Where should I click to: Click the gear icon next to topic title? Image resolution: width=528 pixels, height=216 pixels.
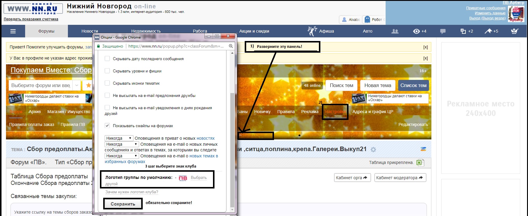point(373,150)
